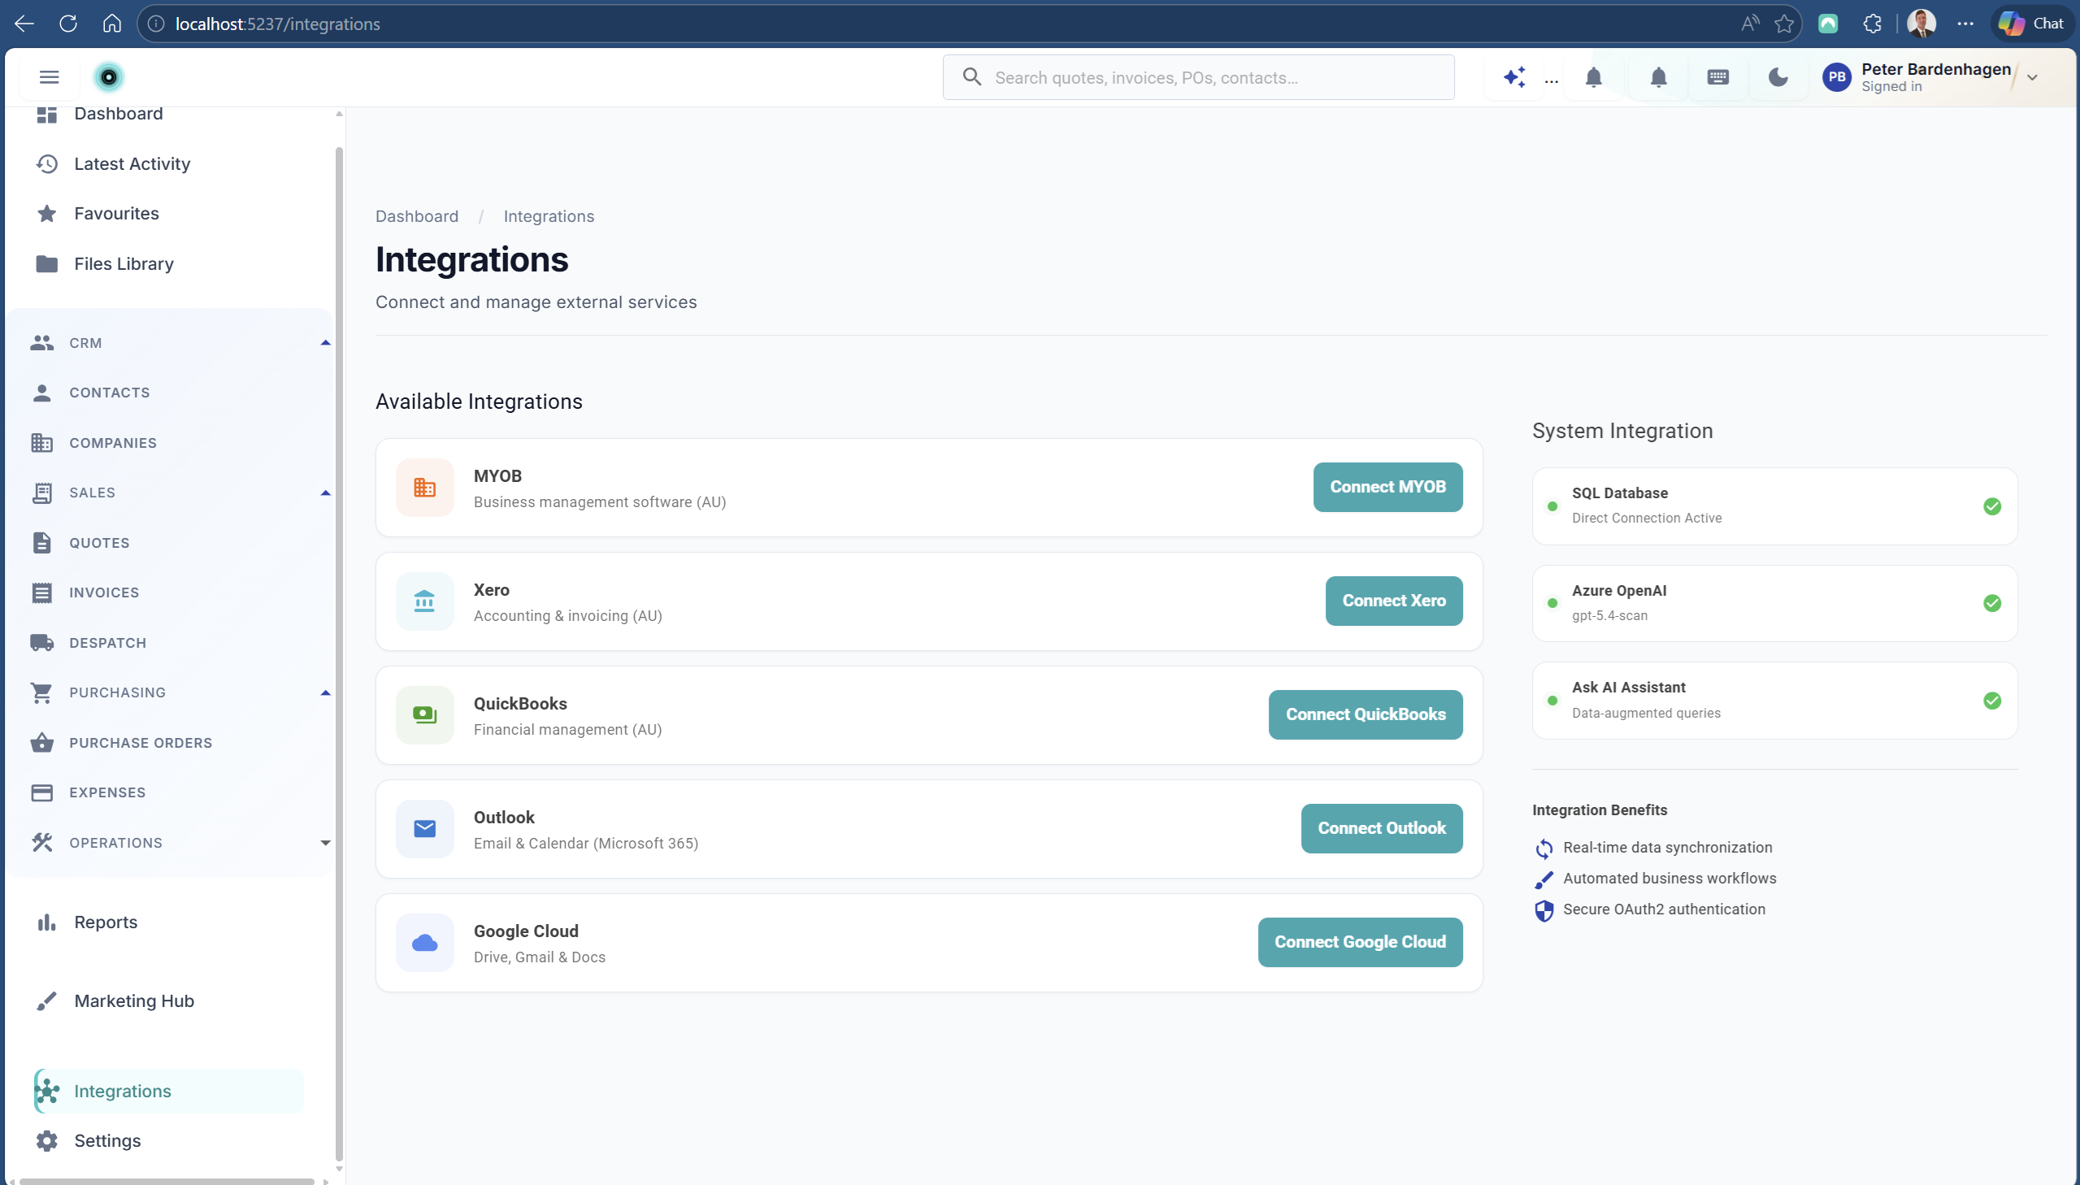The width and height of the screenshot is (2080, 1185).
Task: Connect the Google Cloud integration
Action: [x=1360, y=943]
